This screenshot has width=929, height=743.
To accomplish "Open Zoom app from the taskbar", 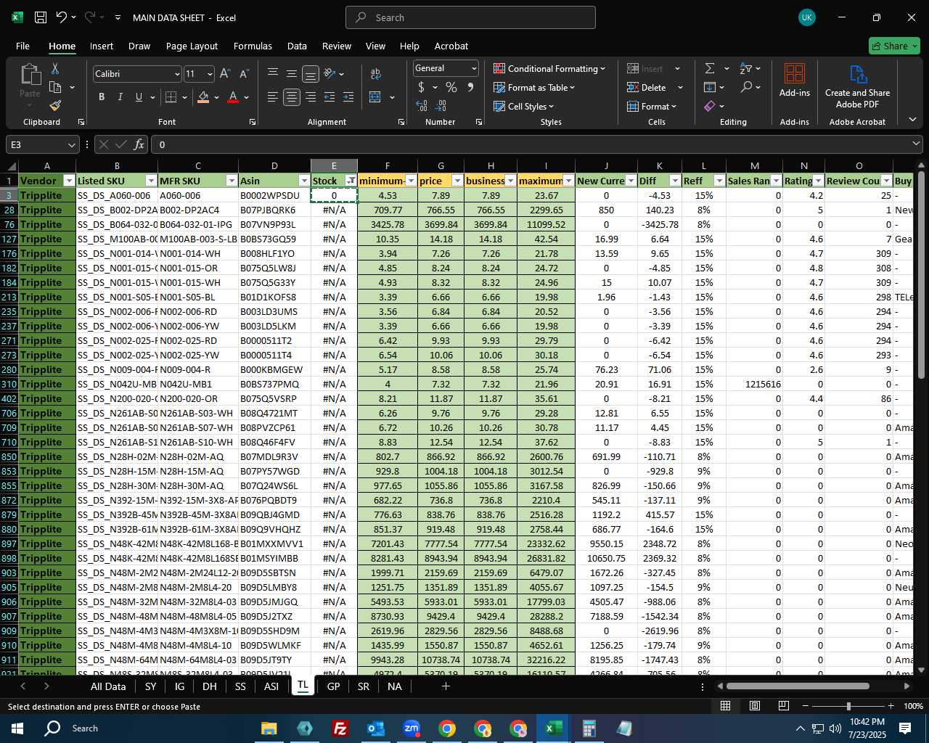I will (412, 728).
